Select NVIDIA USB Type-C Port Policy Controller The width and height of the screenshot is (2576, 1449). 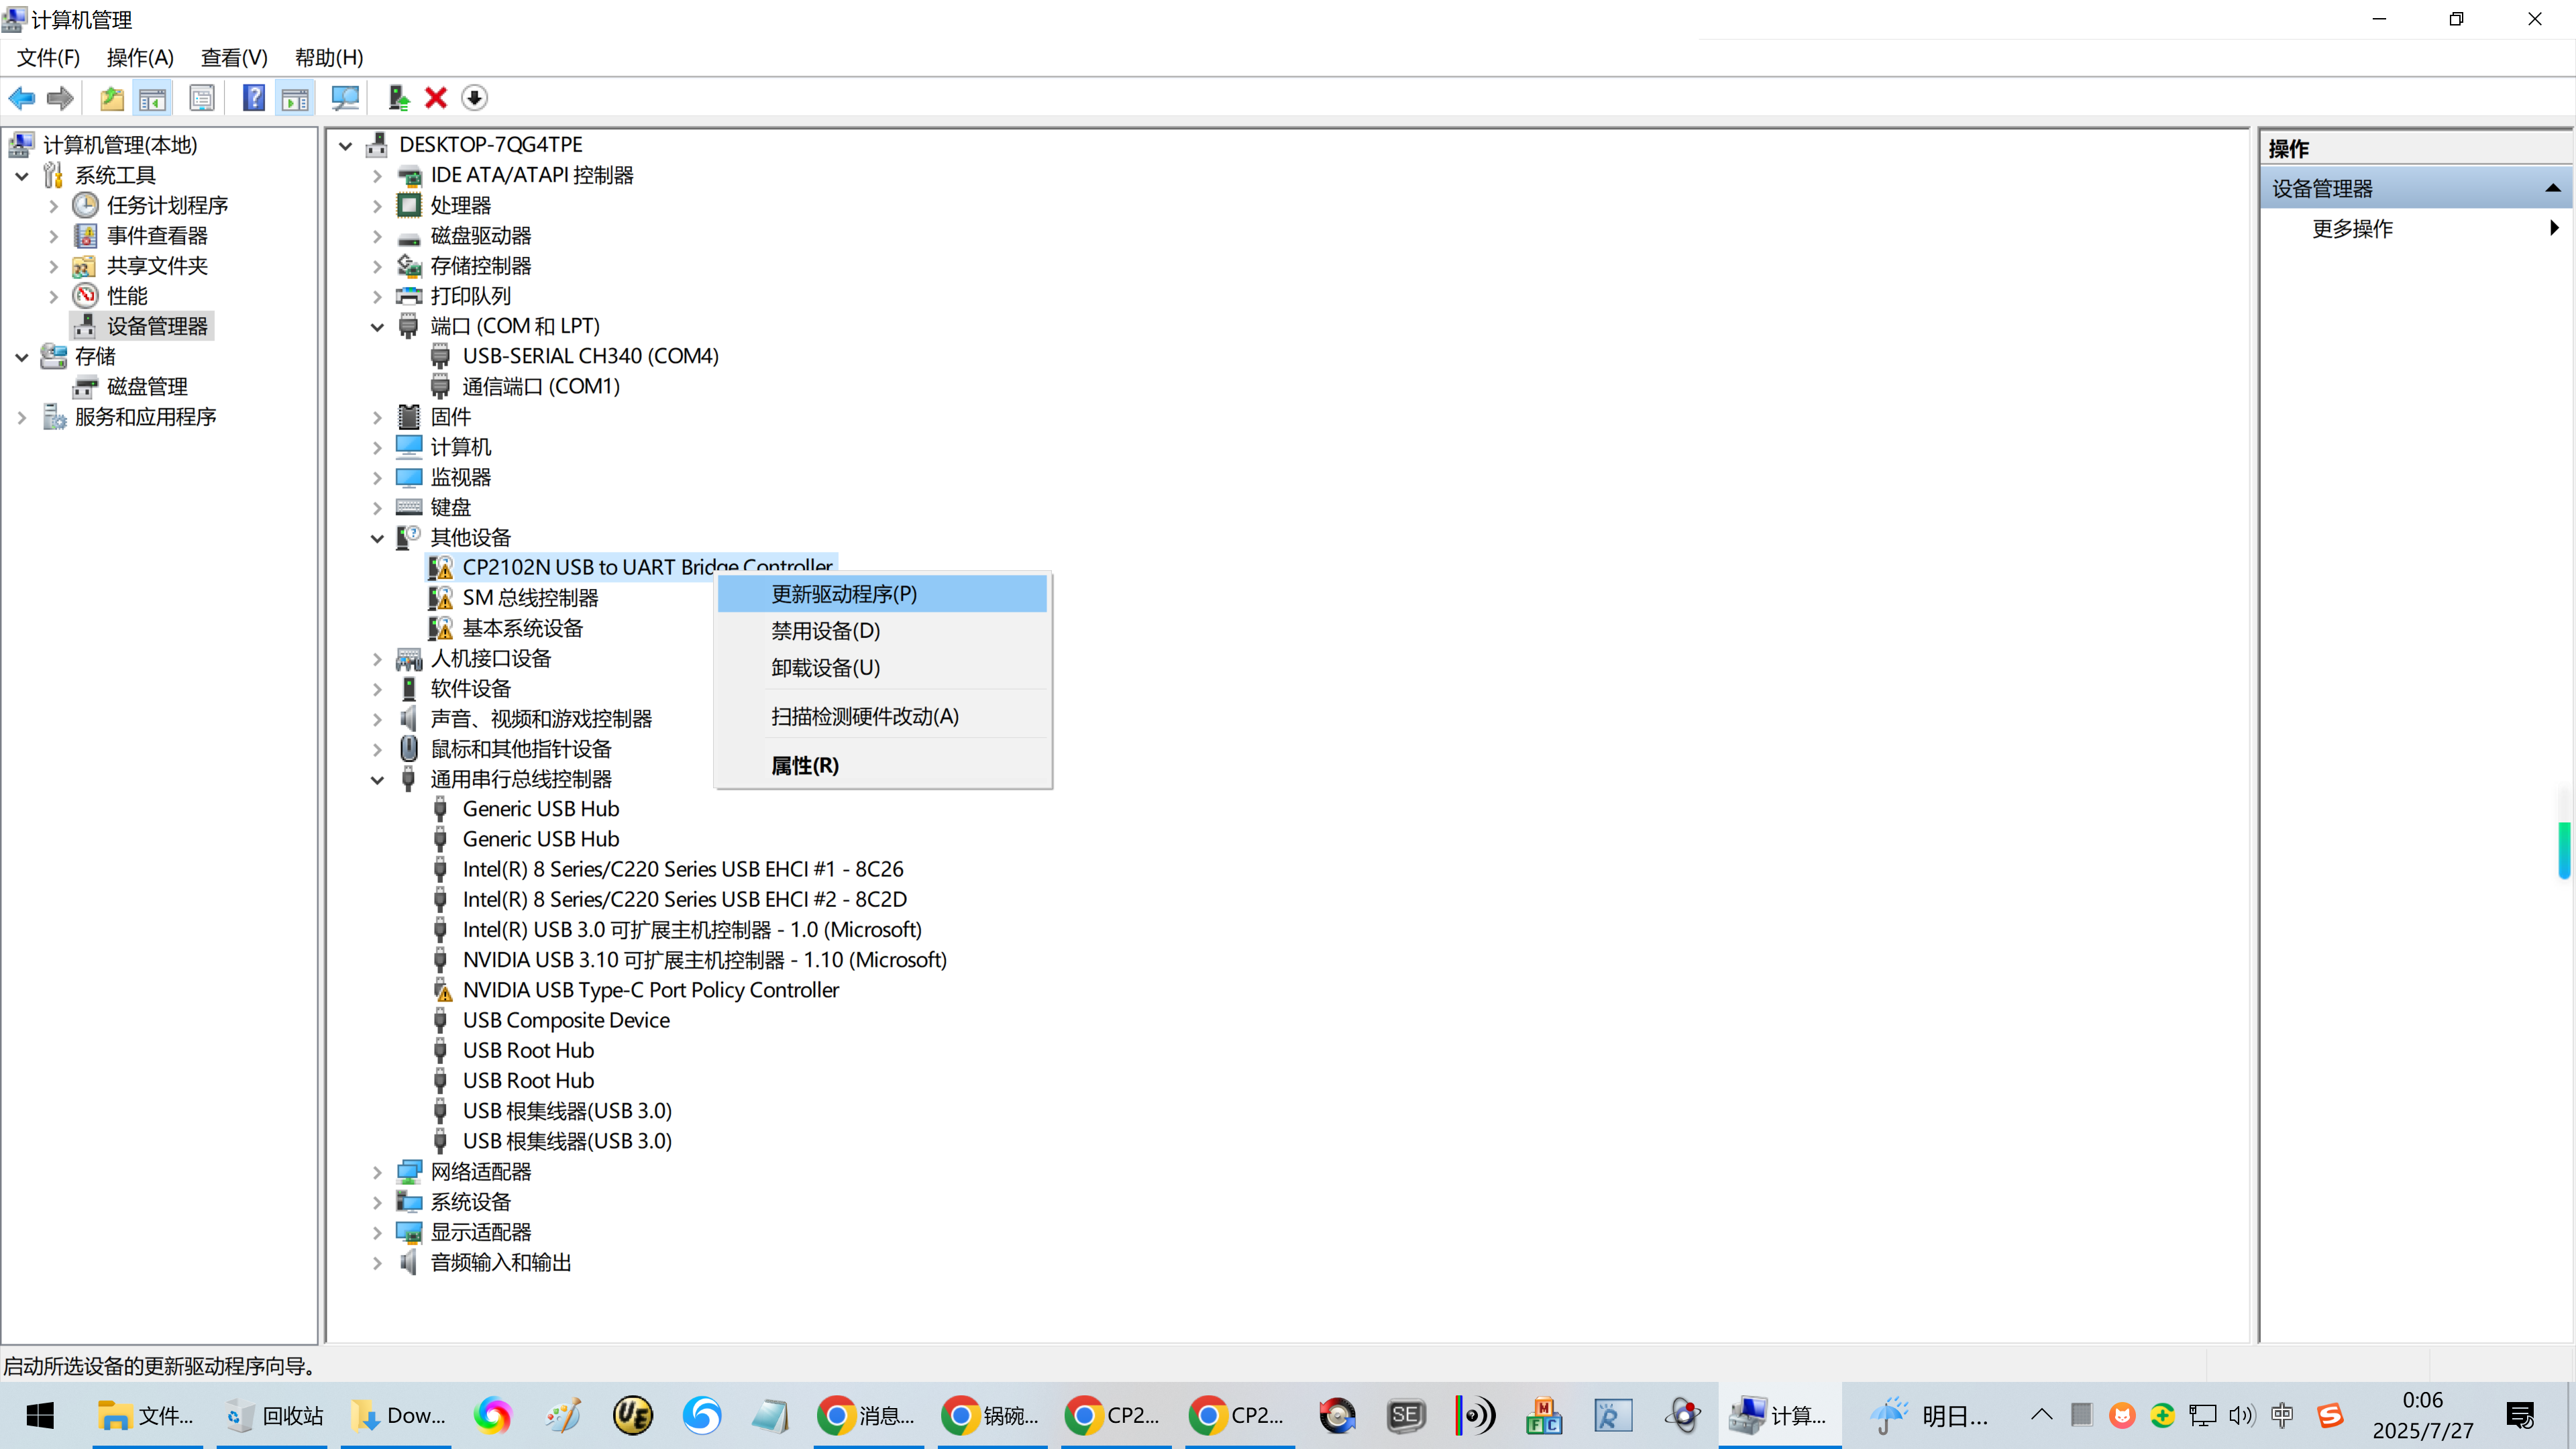click(650, 990)
